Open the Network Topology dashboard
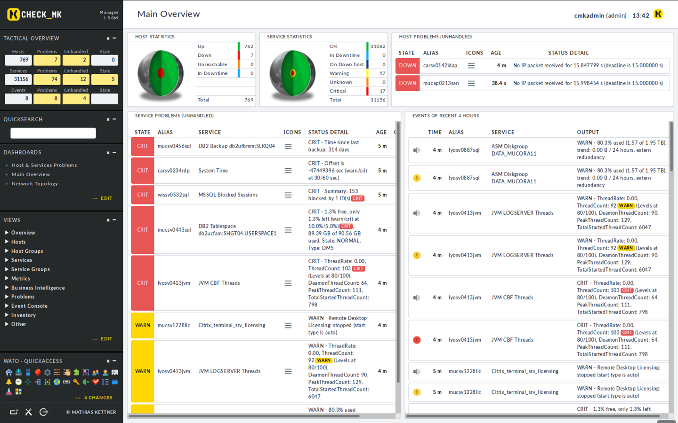Image resolution: width=678 pixels, height=423 pixels. tap(35, 184)
